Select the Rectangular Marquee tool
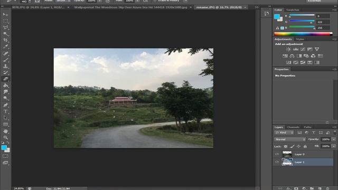338x190 pixels. [x=6, y=21]
